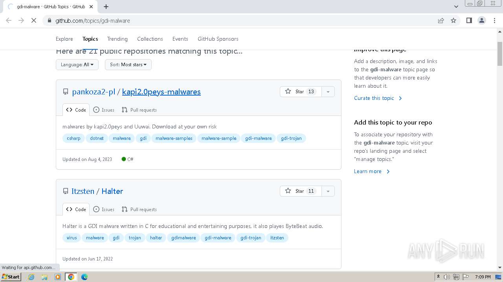Click the dotnet topic tag
This screenshot has width=503, height=282.
pos(97,138)
